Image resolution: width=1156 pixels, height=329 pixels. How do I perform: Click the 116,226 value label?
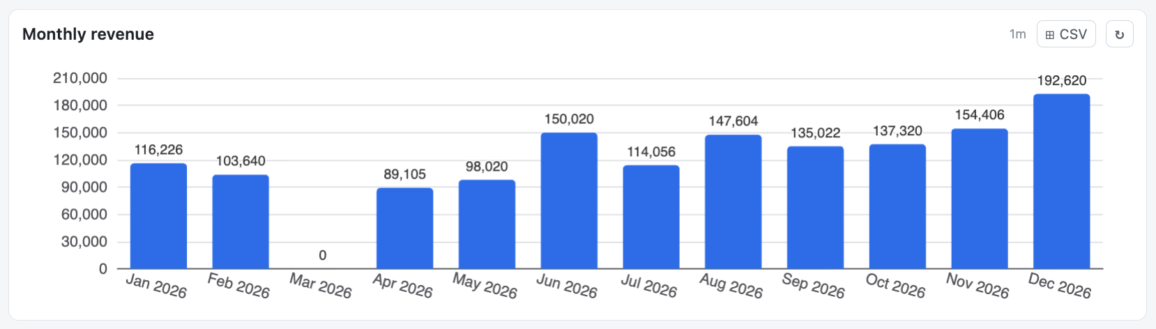click(x=158, y=150)
